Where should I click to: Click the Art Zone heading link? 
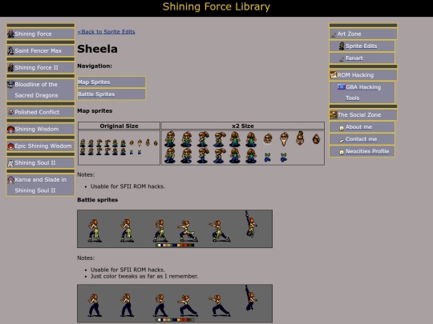(x=349, y=34)
